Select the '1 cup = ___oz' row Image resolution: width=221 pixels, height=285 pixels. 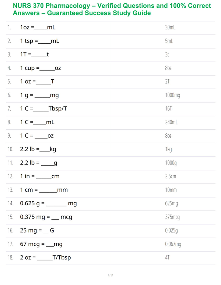tap(110, 68)
